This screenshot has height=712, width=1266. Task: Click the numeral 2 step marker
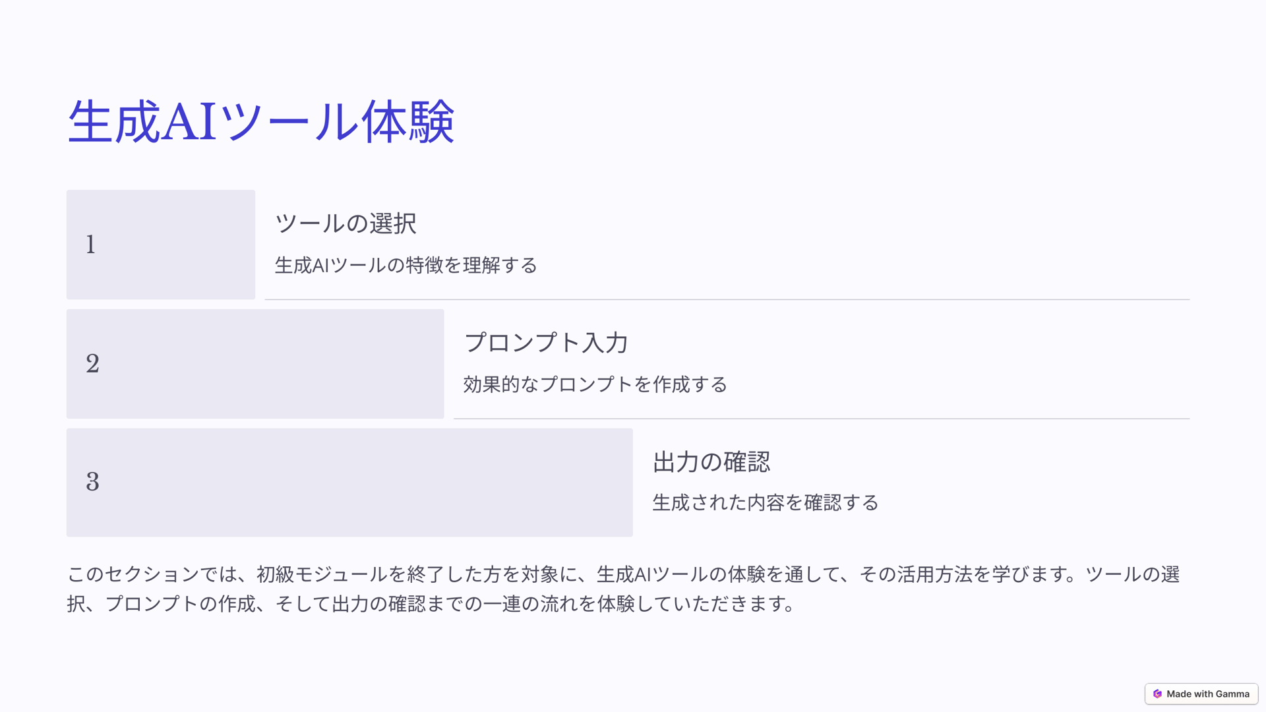coord(92,363)
